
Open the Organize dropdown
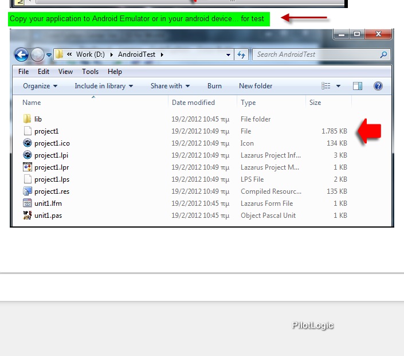40,86
